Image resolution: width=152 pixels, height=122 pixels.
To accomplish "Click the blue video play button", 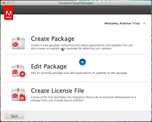I will click(82, 62).
